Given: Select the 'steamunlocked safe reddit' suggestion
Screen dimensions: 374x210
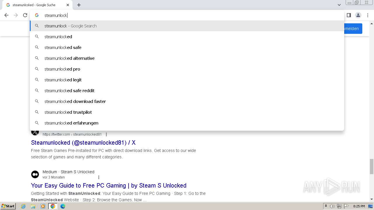Looking at the screenshot, I should coord(187,91).
